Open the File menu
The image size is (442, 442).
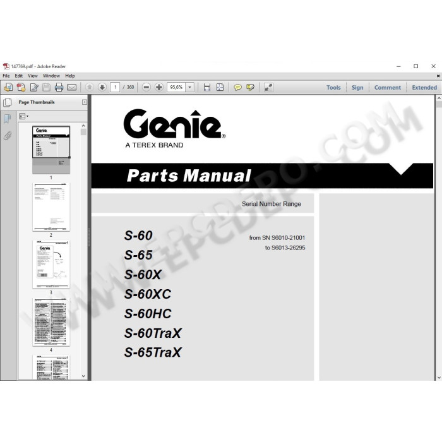pyautogui.click(x=6, y=76)
